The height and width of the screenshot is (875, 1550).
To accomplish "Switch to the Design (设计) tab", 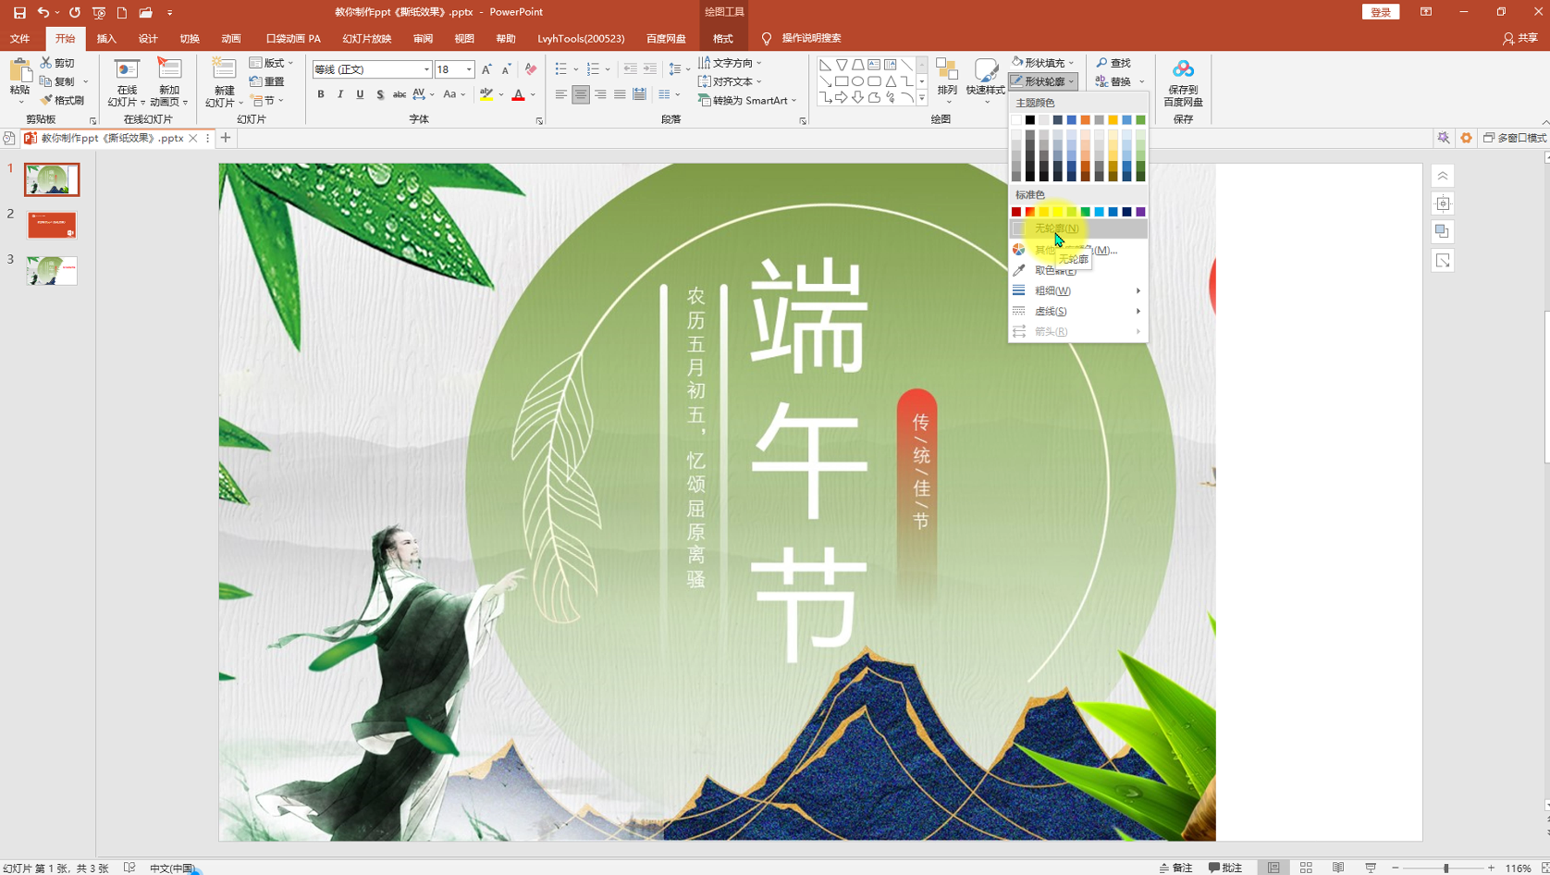I will point(148,39).
